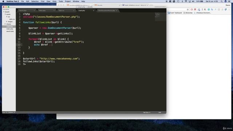Close the index.php editor tab

tap(54, 11)
